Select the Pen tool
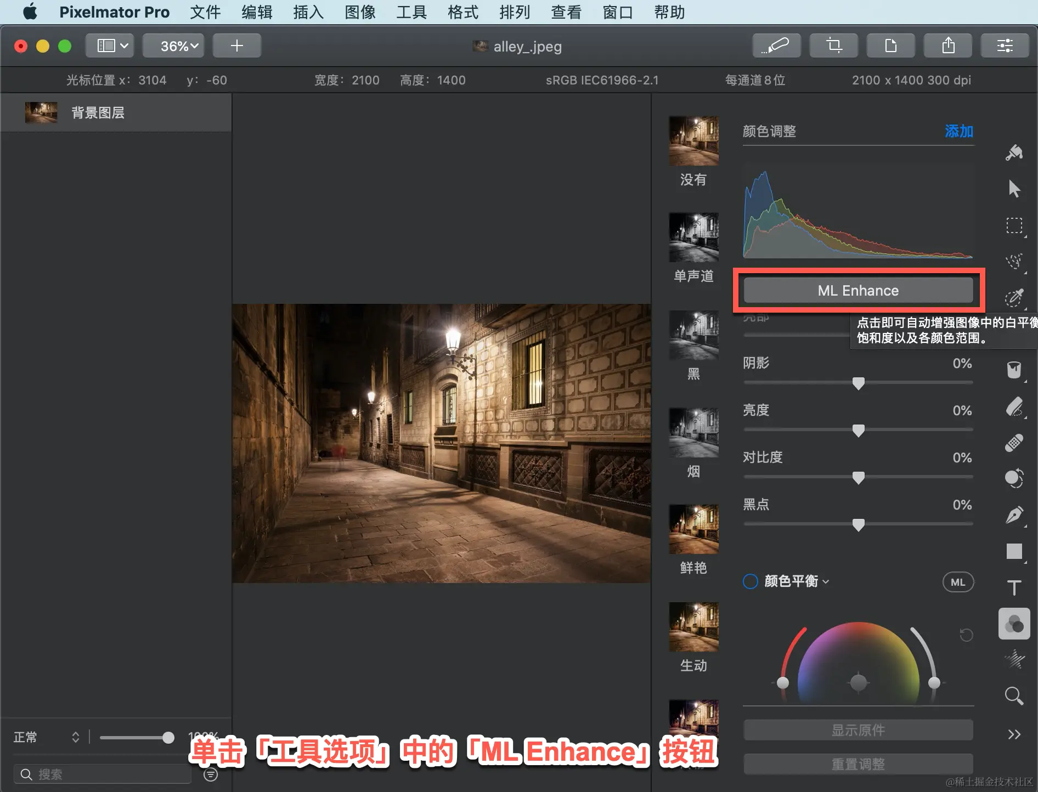1038x792 pixels. (1014, 515)
